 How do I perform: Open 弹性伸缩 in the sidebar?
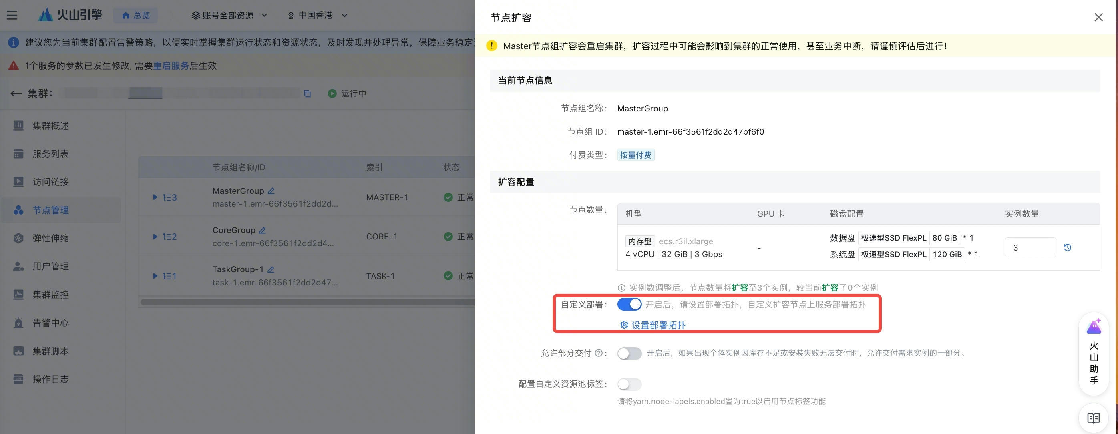tap(61, 238)
